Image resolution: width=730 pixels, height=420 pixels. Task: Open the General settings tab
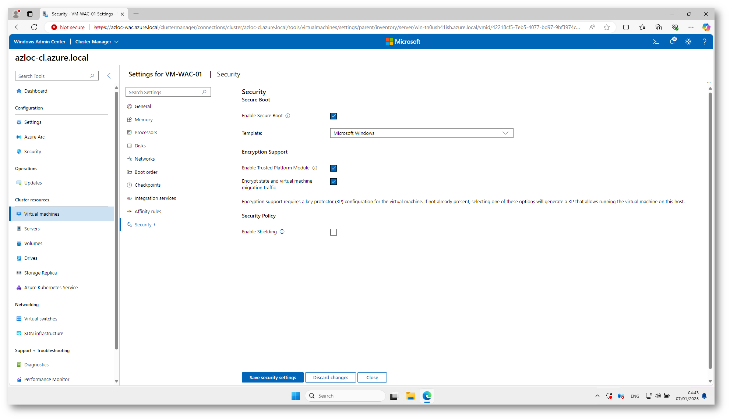point(142,106)
